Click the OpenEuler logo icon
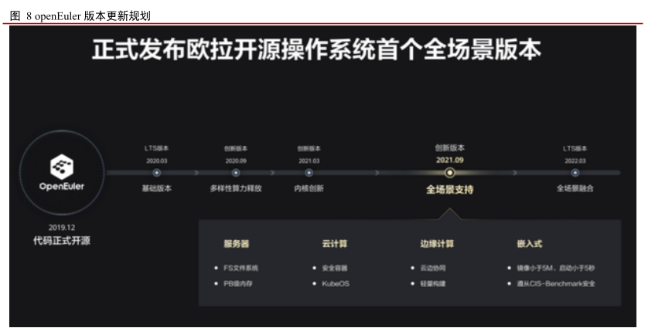The width and height of the screenshot is (655, 328). (x=60, y=165)
